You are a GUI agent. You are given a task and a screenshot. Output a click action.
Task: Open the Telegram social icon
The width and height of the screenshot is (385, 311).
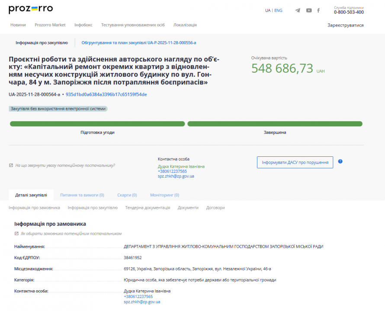click(298, 10)
